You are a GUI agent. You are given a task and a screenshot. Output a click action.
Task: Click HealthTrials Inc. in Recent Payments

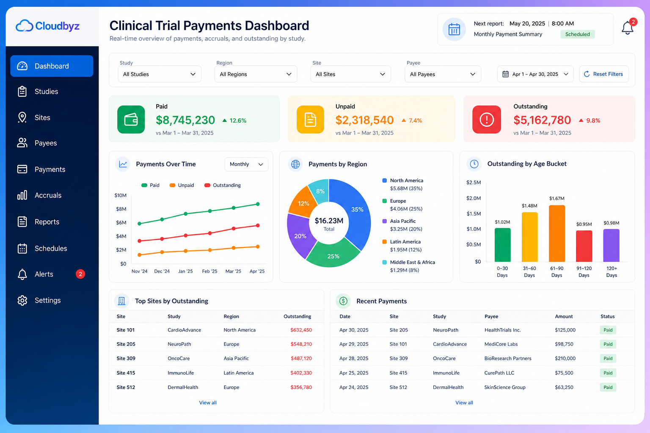[x=503, y=330]
